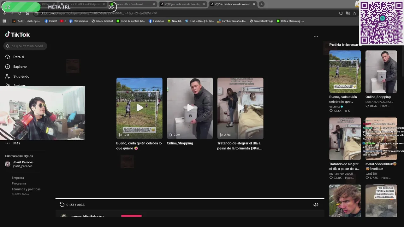Click the TikTok search field
Image resolution: width=404 pixels, height=227 pixels.
click(x=25, y=46)
